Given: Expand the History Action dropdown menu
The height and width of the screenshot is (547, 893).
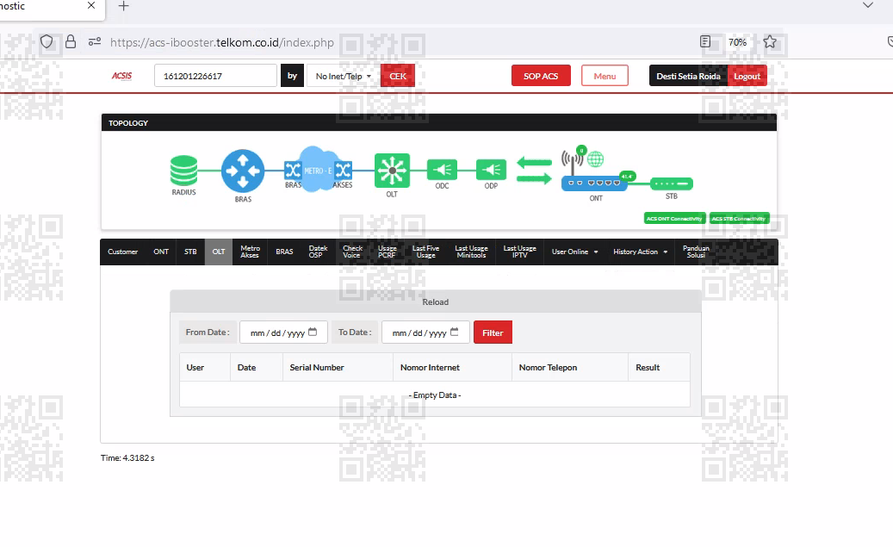Looking at the screenshot, I should [x=640, y=252].
